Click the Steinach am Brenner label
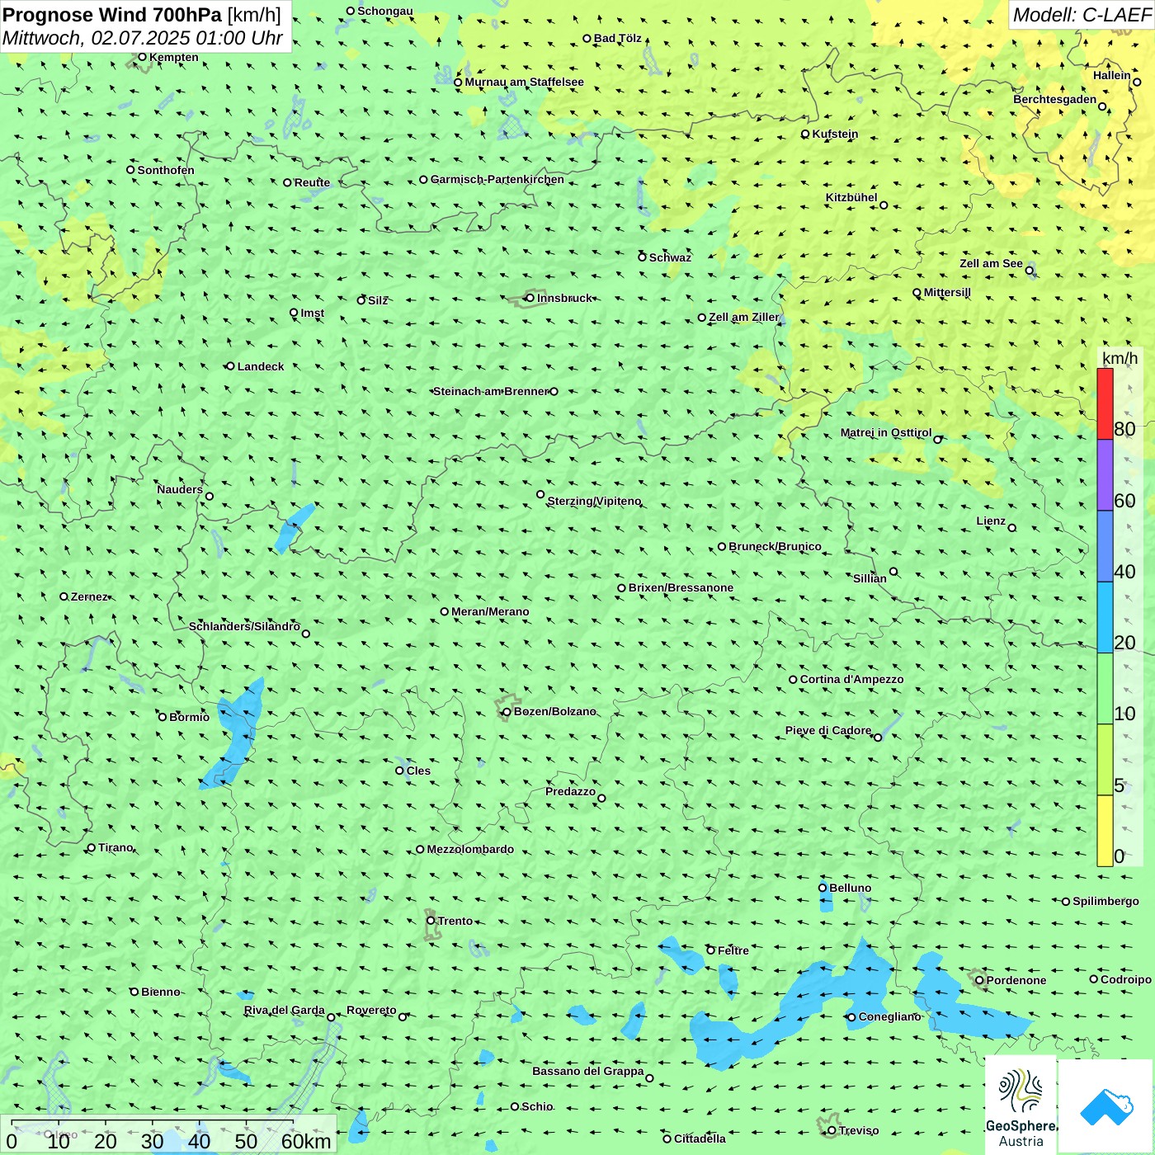This screenshot has height=1155, width=1155. click(491, 391)
